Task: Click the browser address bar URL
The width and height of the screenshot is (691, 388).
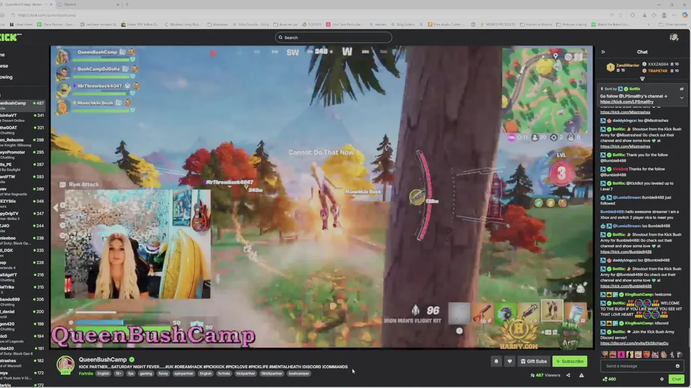Action: click(x=46, y=15)
